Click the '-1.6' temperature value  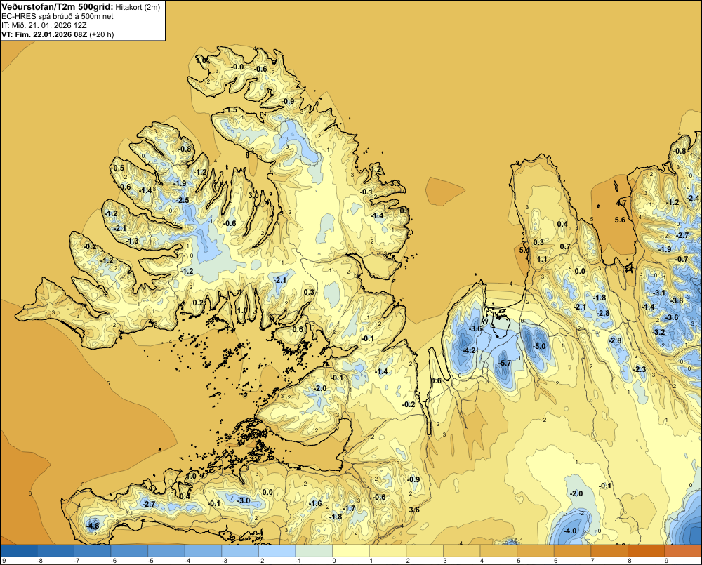[315, 503]
